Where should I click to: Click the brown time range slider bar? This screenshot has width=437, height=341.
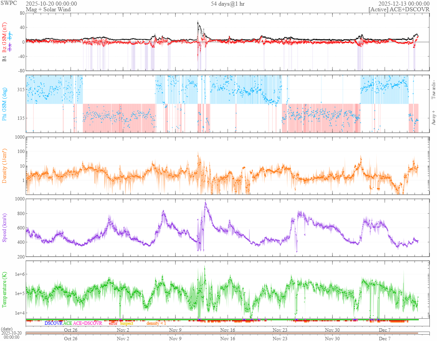tap(222, 333)
